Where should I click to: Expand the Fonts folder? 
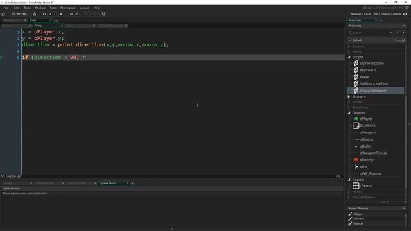point(349,102)
